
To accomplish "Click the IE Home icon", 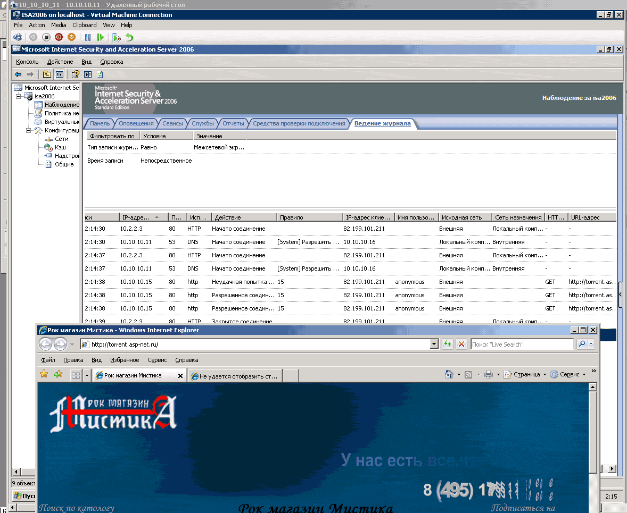I will coord(449,374).
